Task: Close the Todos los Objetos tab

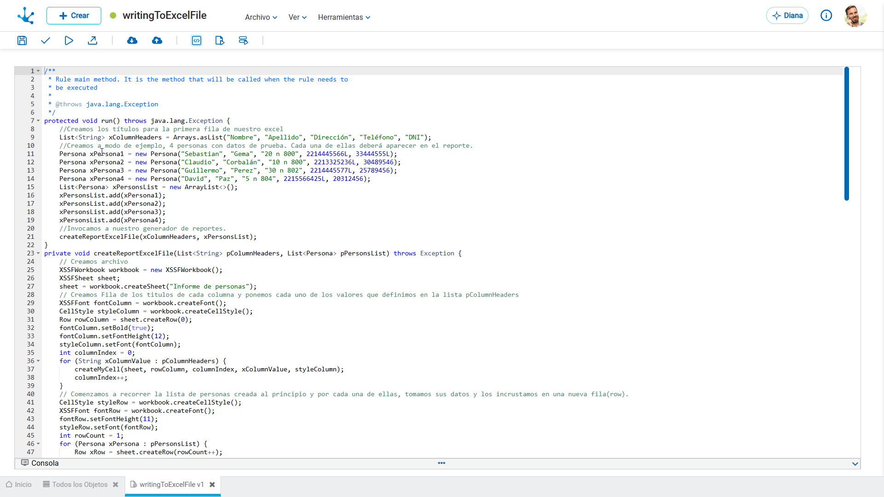Action: point(116,485)
